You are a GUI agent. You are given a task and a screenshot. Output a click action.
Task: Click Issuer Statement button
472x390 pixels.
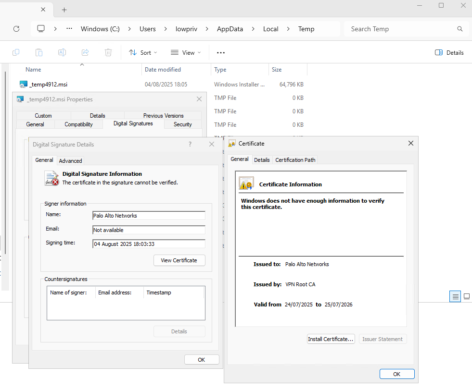coord(383,339)
